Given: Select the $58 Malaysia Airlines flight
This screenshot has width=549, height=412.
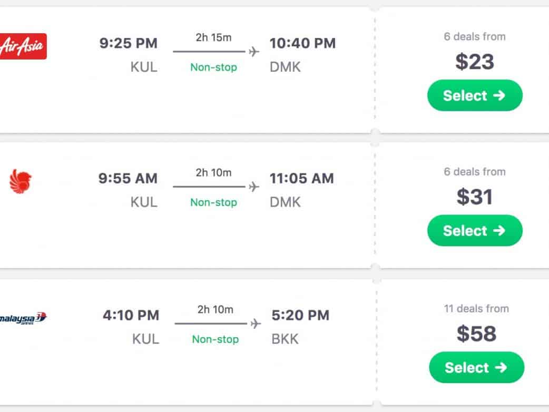Looking at the screenshot, I should point(476,367).
